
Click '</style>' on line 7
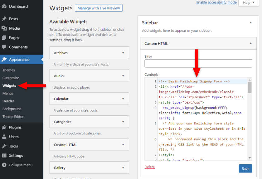point(167,155)
